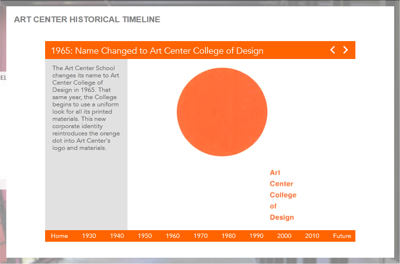The height and width of the screenshot is (264, 400).
Task: Click the description paragraph about the orange dot
Action: 86,108
